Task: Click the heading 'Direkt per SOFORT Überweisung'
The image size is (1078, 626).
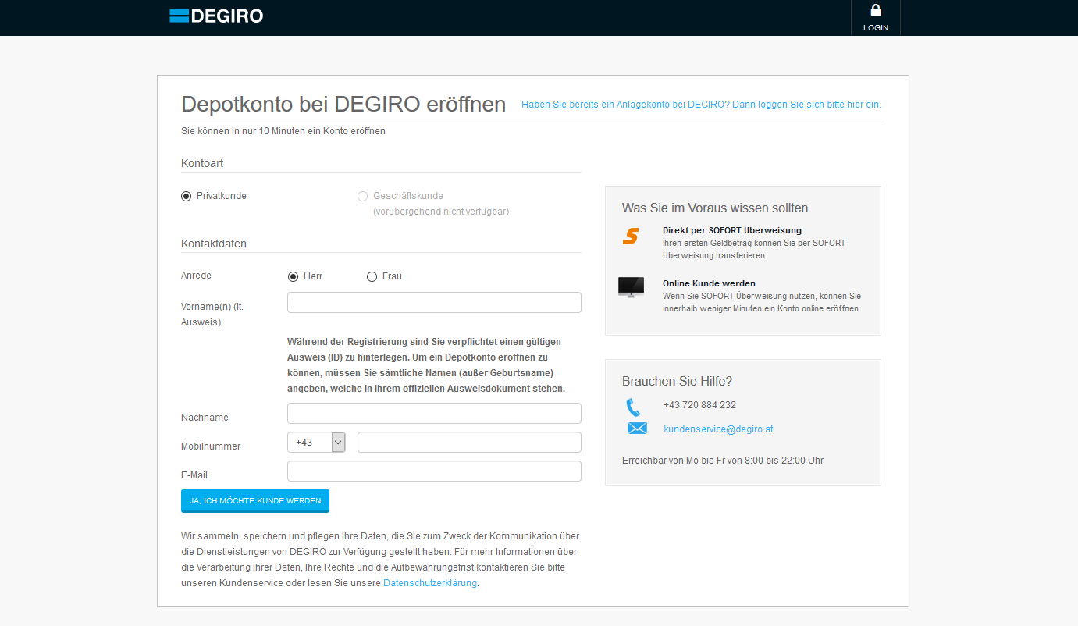Action: click(732, 230)
